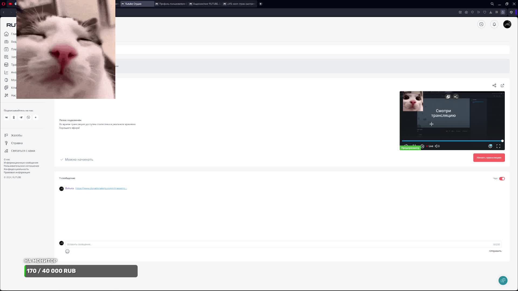This screenshot has height=291, width=518.
Task: Open the Videos section icon in sidebar
Action: point(6,42)
